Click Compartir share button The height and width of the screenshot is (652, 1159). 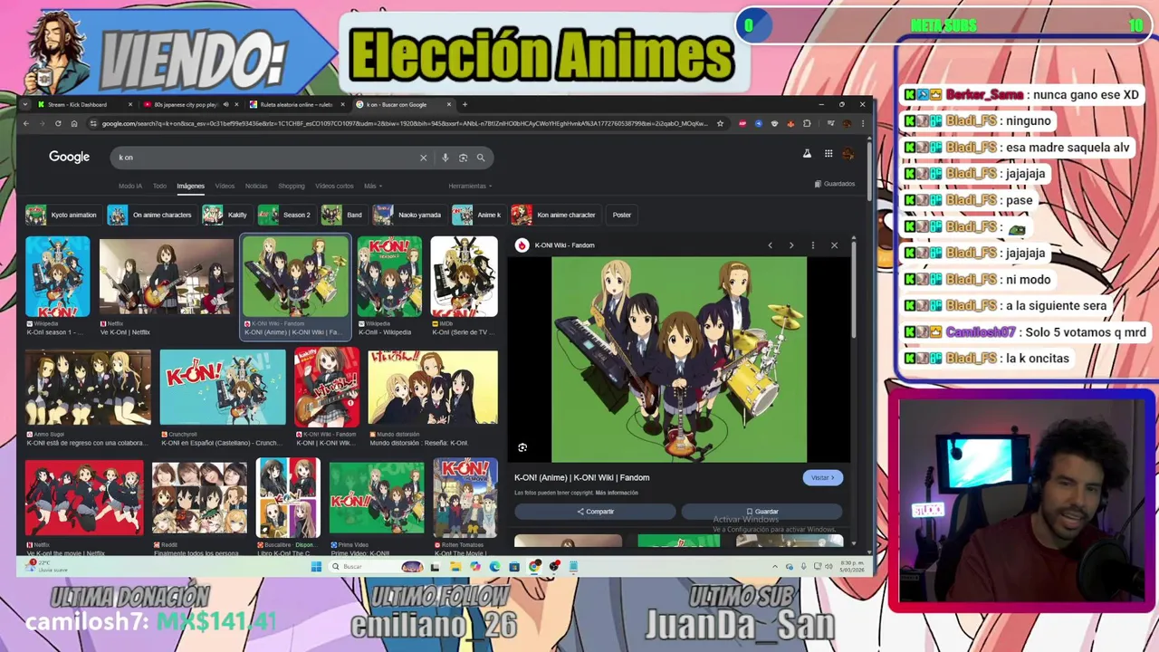595,512
